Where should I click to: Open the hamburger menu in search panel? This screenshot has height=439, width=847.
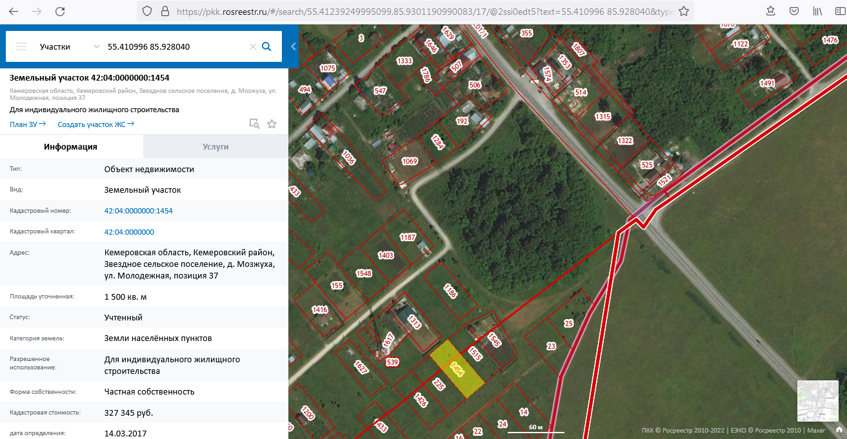[21, 46]
